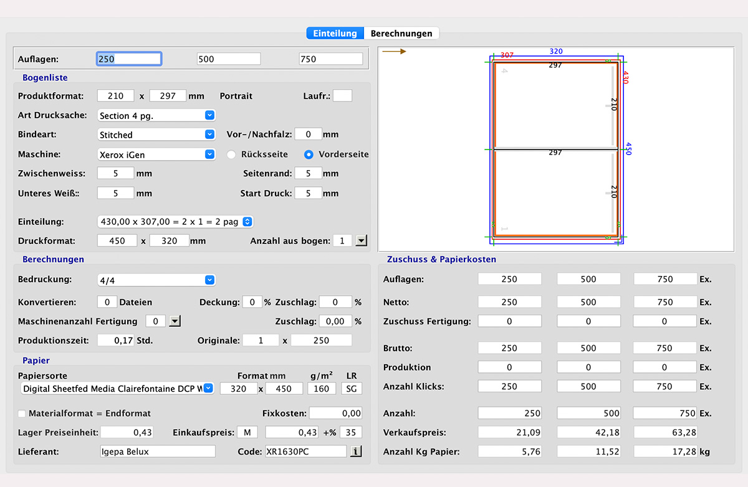Enable Materialformat = Endformat checkbox
Image resolution: width=748 pixels, height=487 pixels.
[x=22, y=414]
